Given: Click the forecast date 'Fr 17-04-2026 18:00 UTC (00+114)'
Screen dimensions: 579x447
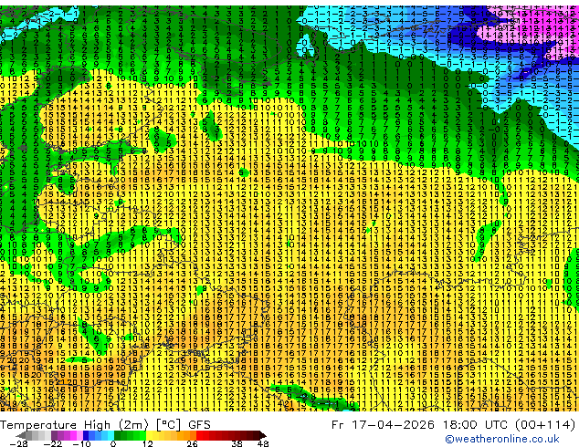Looking at the screenshot, I should (x=453, y=425).
